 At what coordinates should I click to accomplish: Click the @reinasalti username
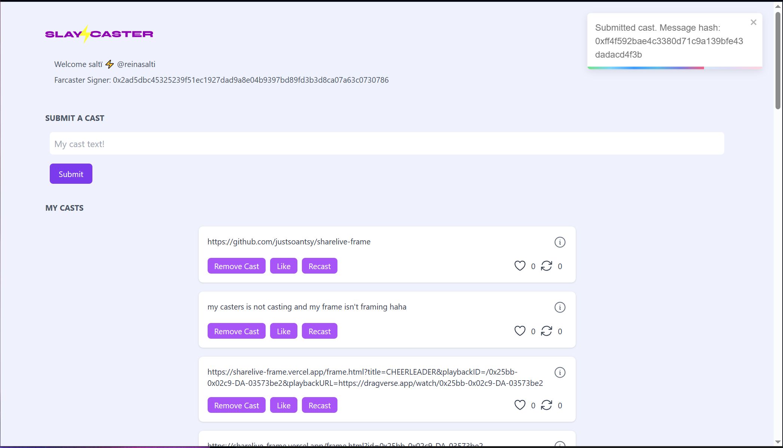click(x=136, y=64)
